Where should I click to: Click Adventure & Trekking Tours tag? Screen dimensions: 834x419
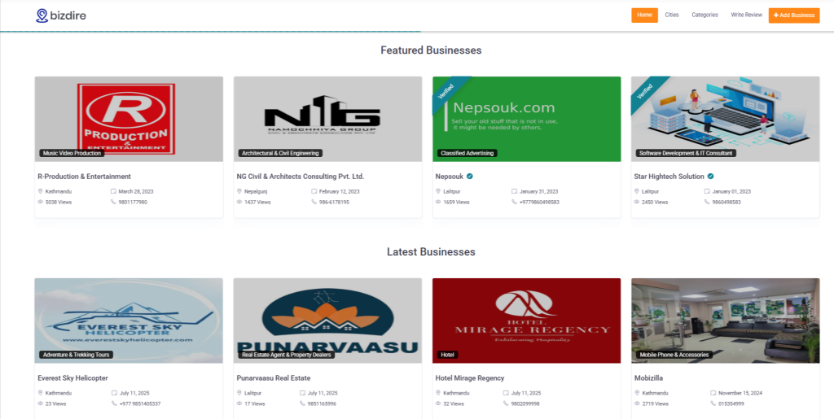pos(77,355)
